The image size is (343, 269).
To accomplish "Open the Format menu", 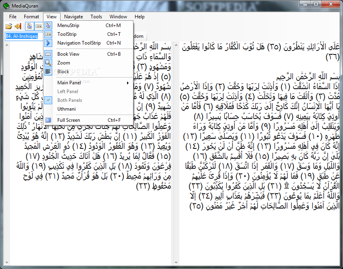I will coord(31,17).
